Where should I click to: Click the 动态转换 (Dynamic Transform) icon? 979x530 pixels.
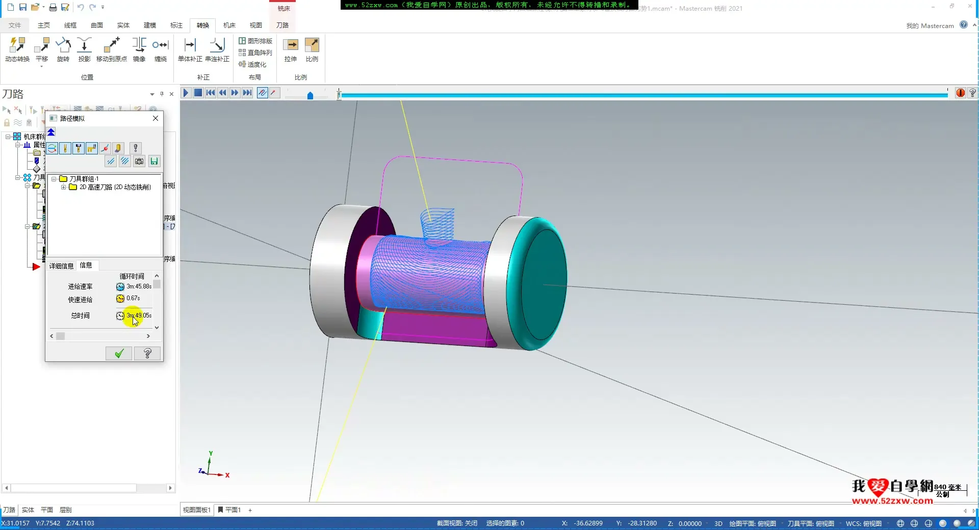point(17,46)
